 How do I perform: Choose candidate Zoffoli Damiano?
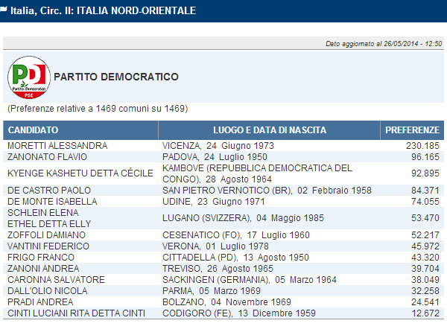[46, 234]
